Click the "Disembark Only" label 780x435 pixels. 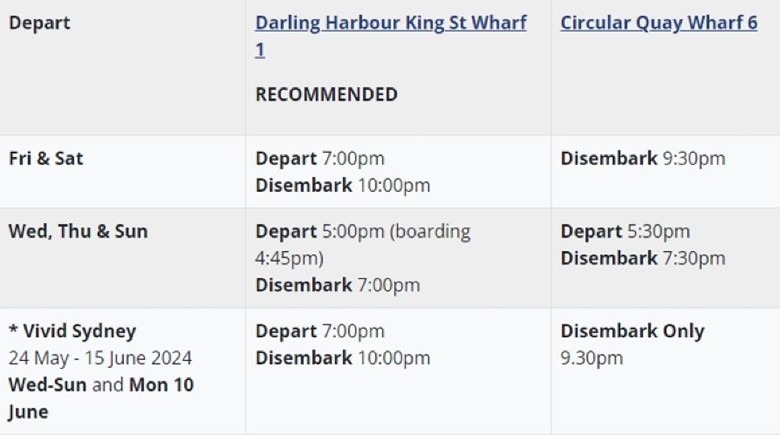632,331
